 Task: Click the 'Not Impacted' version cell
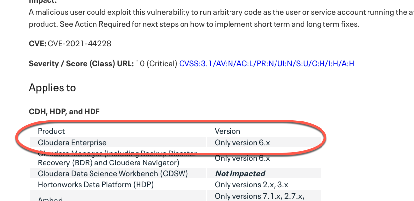264,173
